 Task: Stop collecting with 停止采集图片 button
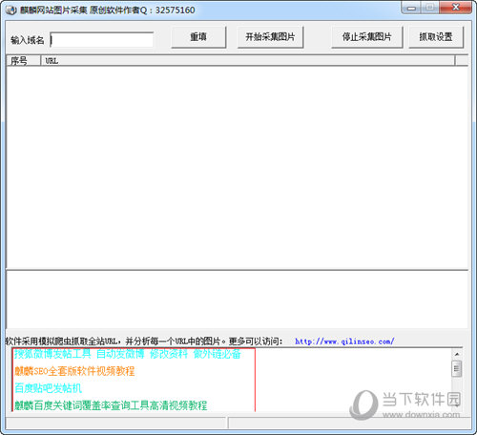click(x=366, y=37)
